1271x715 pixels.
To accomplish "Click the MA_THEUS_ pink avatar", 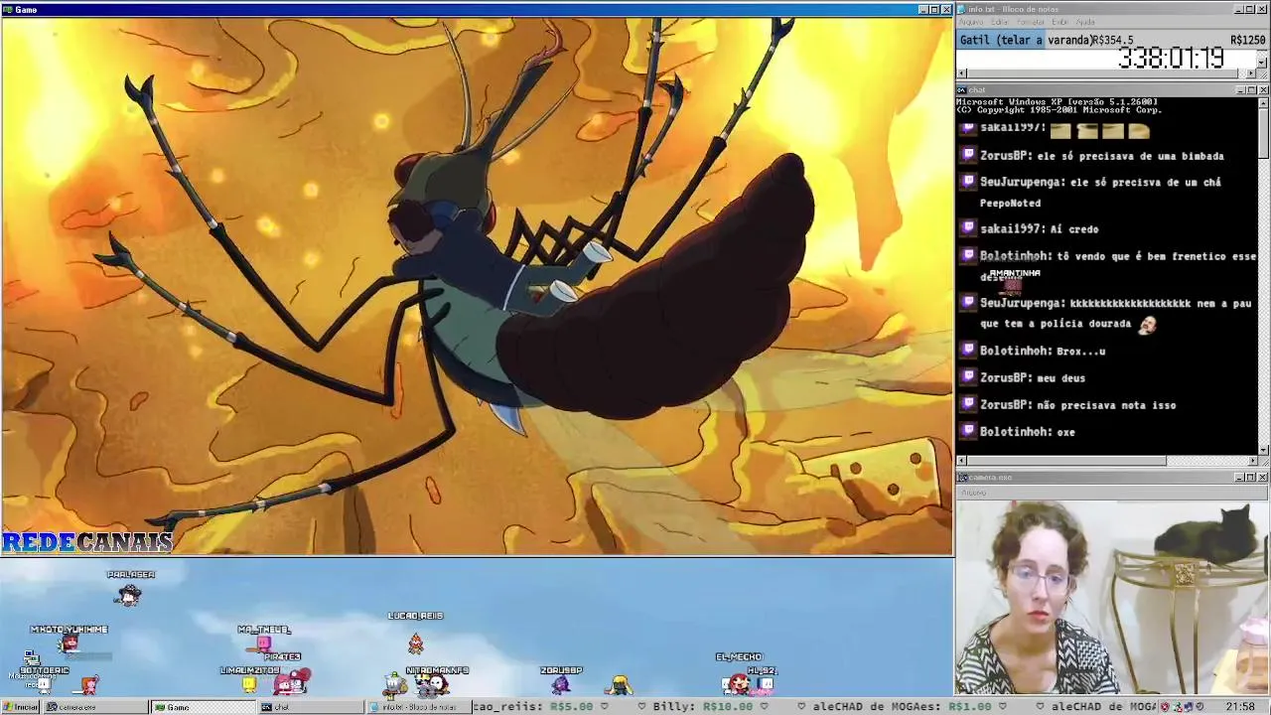I will click(263, 643).
